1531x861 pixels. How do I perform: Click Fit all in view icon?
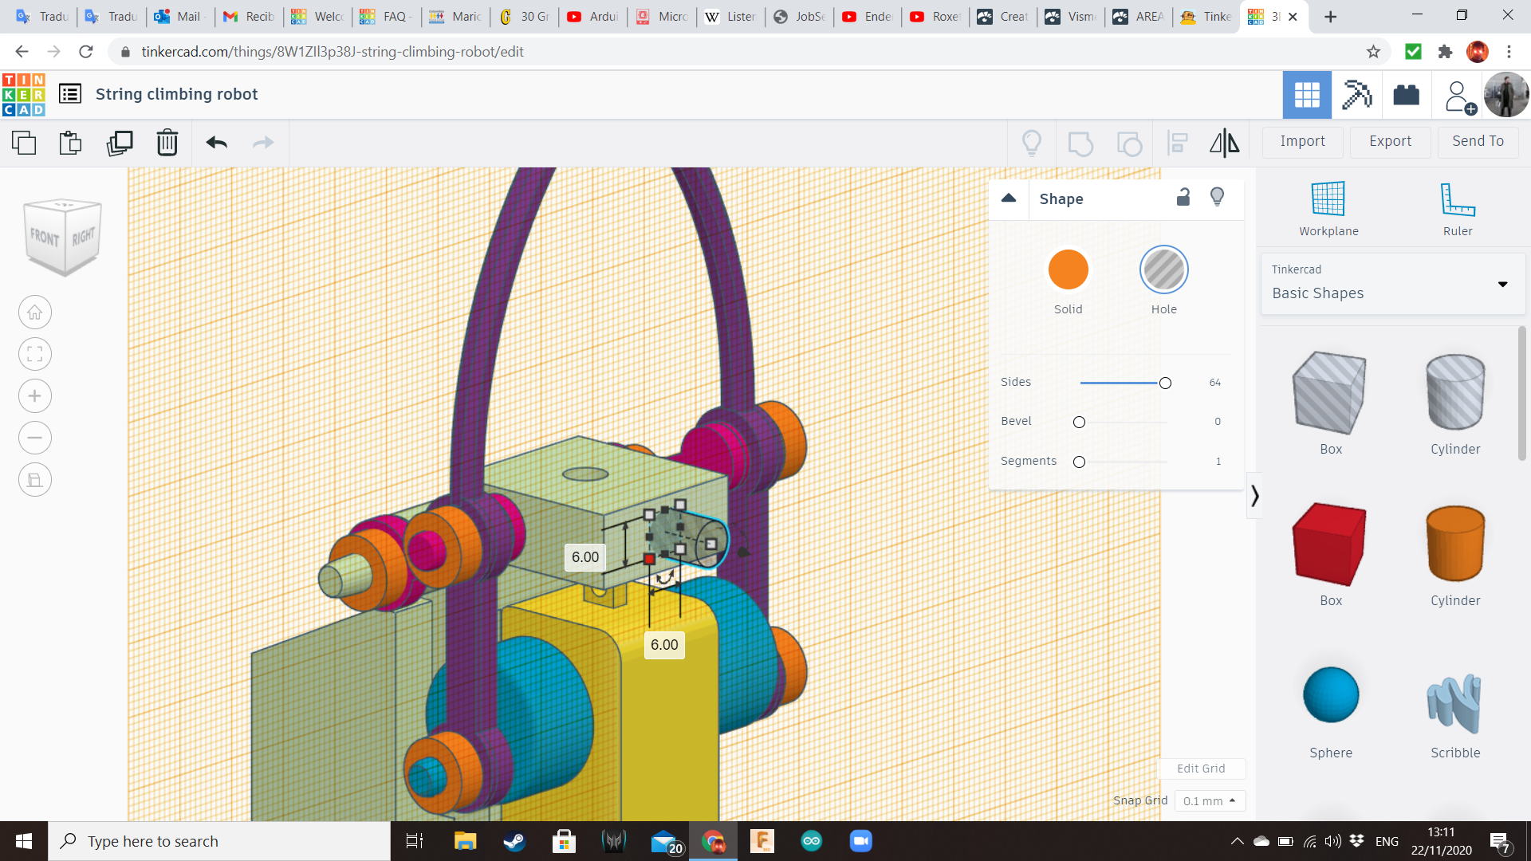tap(35, 354)
